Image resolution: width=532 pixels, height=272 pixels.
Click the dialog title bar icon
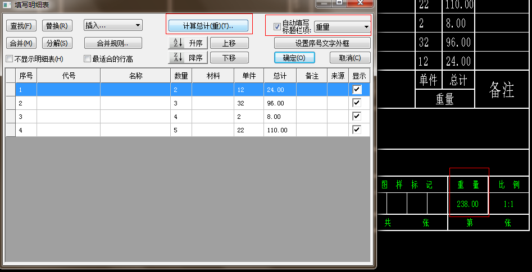pyautogui.click(x=7, y=4)
